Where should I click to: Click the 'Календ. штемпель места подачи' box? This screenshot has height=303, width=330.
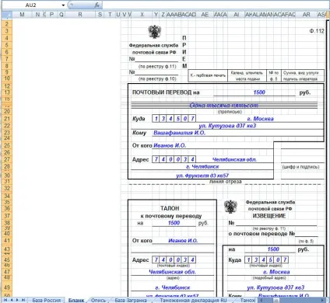[x=247, y=75]
